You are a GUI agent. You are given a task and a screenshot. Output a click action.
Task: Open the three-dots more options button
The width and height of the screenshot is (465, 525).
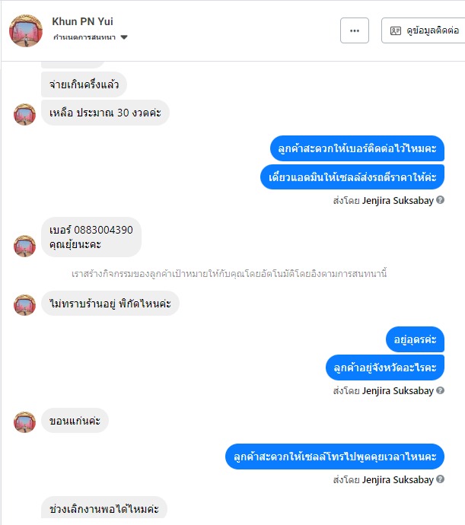point(355,30)
